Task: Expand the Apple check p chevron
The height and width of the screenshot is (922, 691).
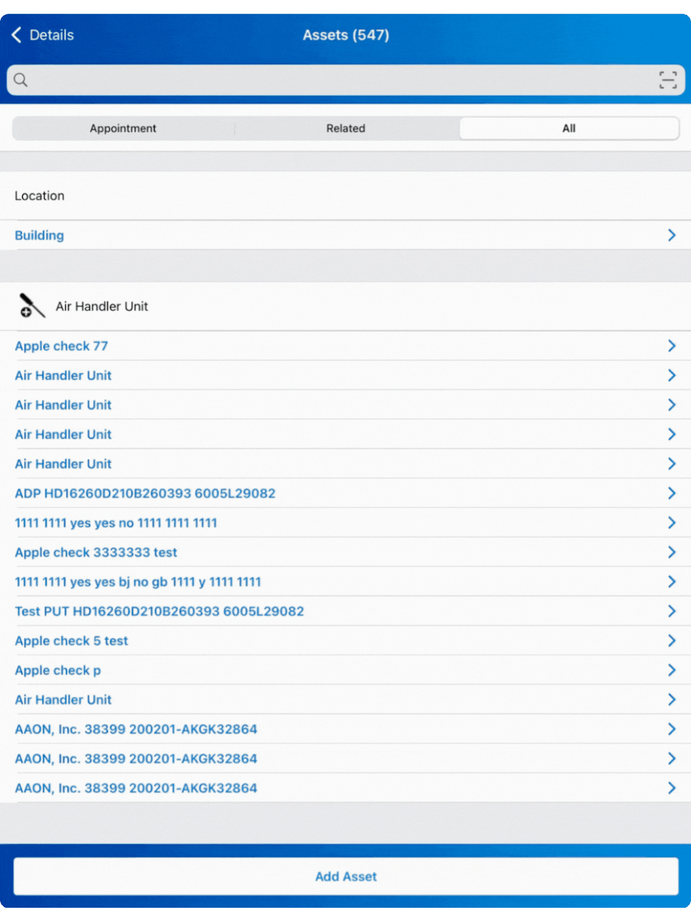Action: tap(671, 670)
